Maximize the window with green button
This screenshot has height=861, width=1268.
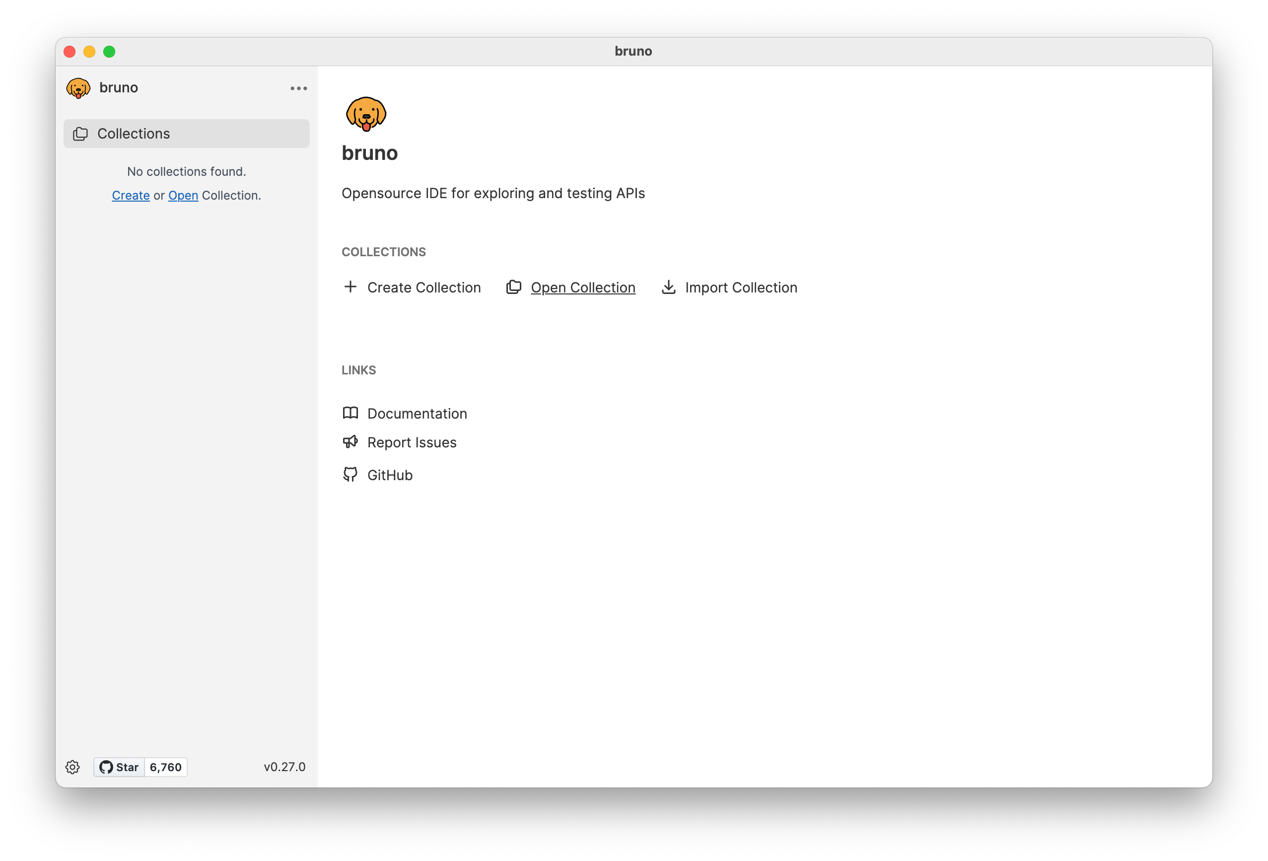[x=110, y=52]
